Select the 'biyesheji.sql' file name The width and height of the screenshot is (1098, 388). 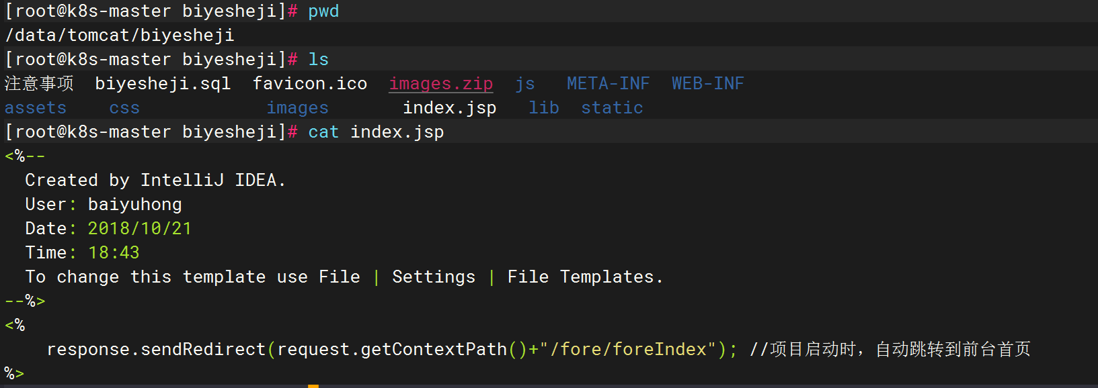tap(163, 83)
